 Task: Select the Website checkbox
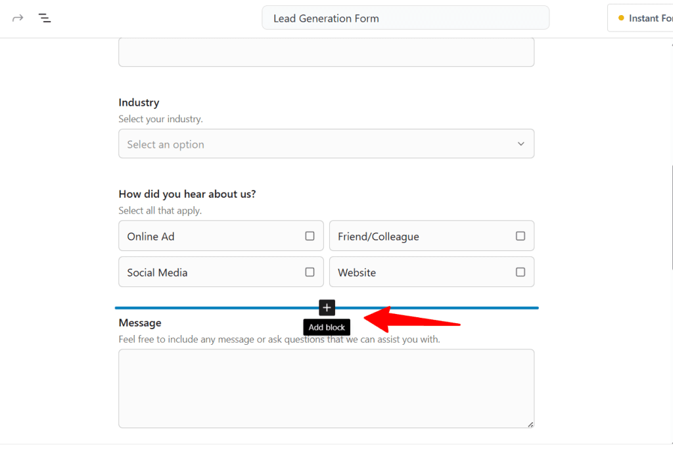point(520,272)
